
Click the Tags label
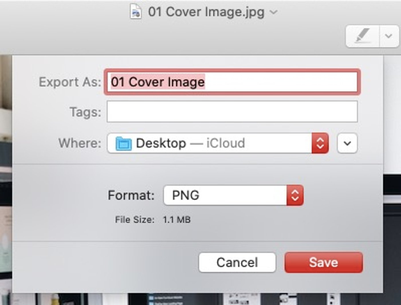coord(85,112)
